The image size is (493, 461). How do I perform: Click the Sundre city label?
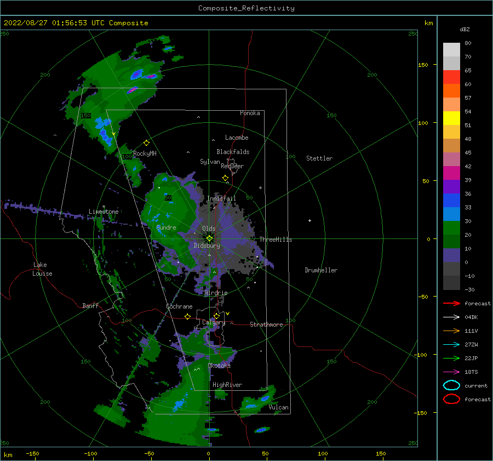(x=167, y=227)
